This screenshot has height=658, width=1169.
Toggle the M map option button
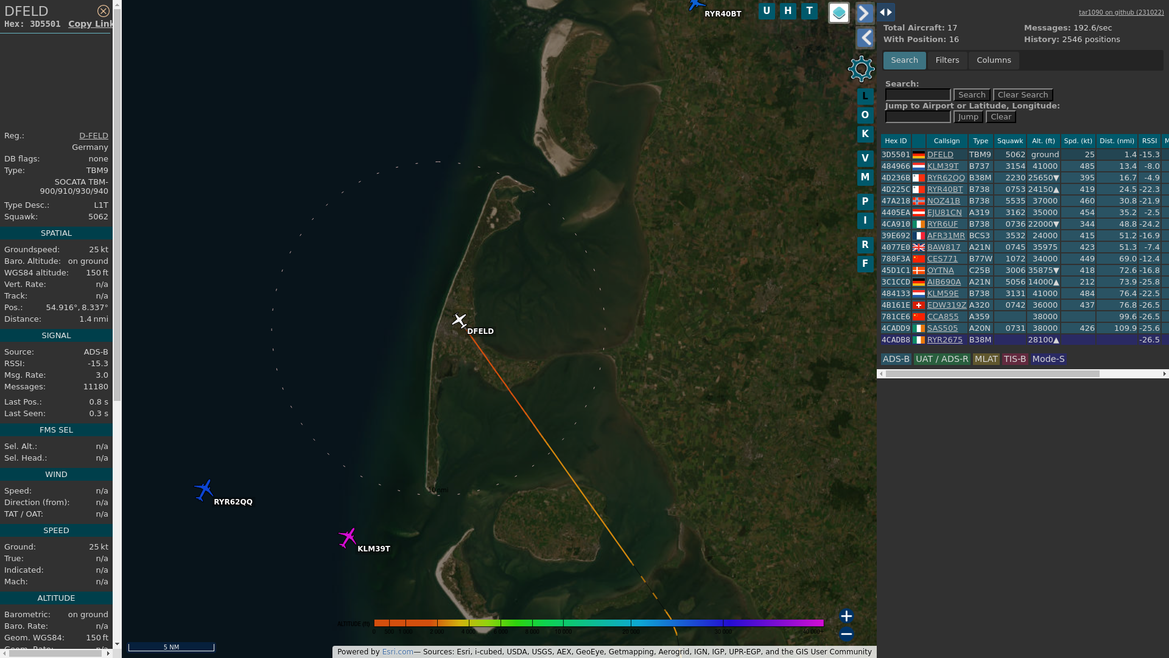[865, 177]
